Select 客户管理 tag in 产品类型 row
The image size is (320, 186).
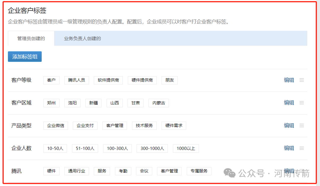coord(114,126)
